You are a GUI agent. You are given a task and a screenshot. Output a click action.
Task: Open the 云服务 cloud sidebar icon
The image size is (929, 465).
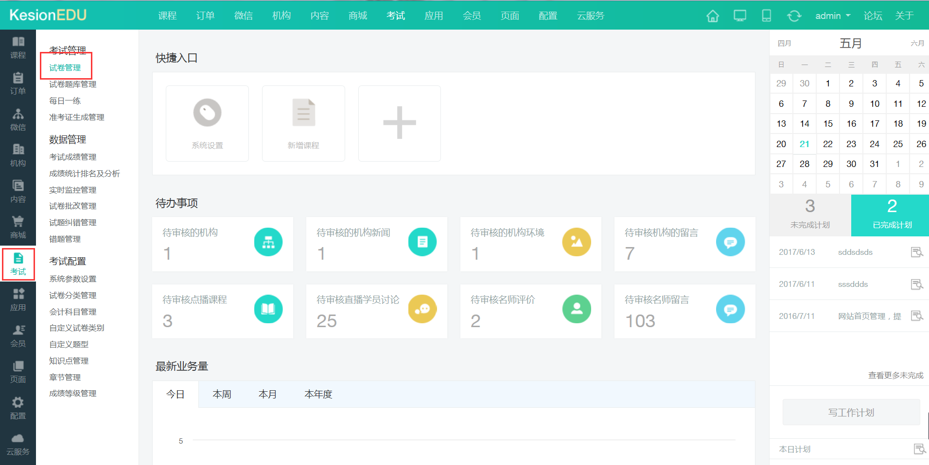(18, 444)
